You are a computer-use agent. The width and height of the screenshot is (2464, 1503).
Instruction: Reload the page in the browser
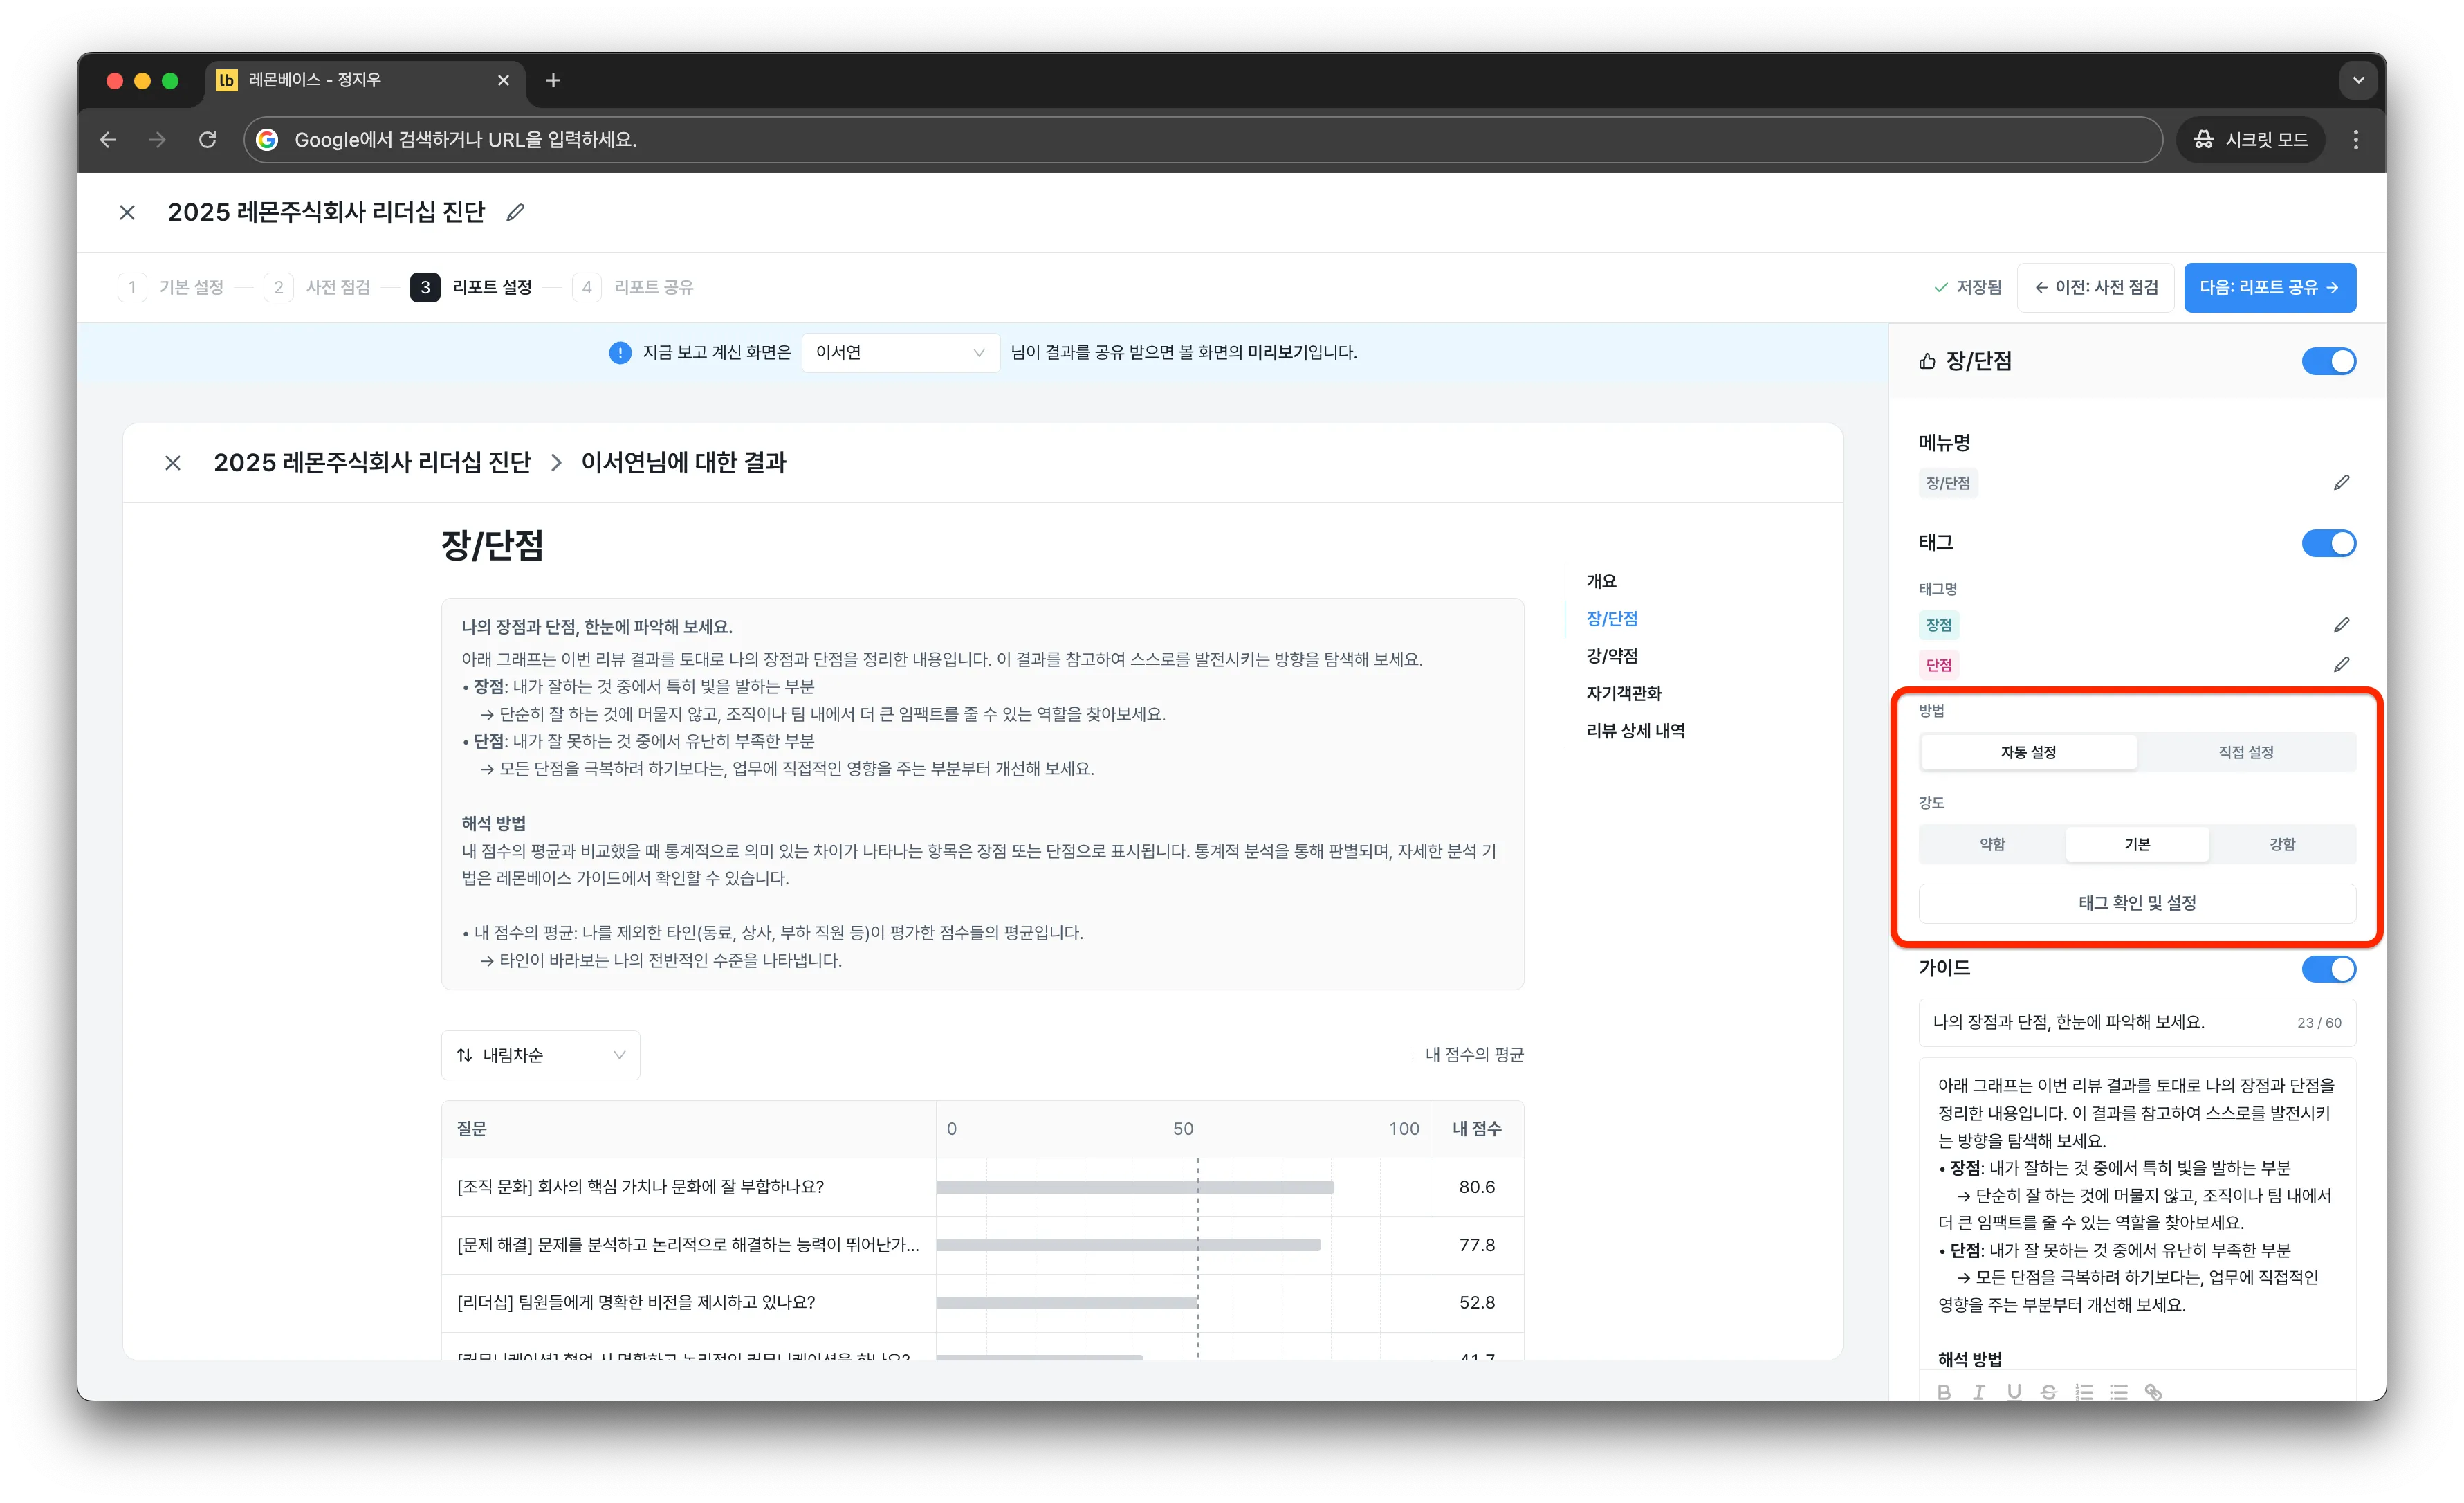(207, 139)
